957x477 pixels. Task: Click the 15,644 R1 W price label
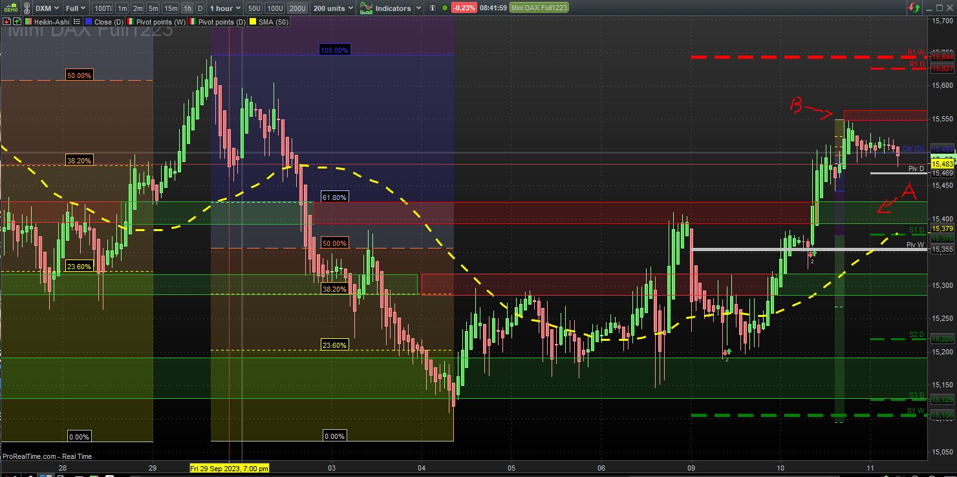coord(942,57)
